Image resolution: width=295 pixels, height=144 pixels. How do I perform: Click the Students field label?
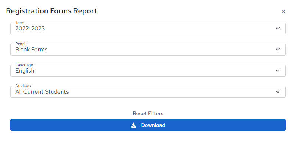pos(23,86)
